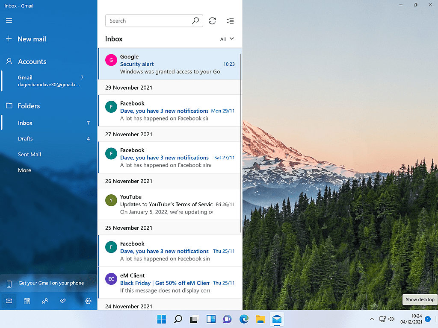Click the search magnifier icon
This screenshot has height=328, width=438.
coord(195,21)
